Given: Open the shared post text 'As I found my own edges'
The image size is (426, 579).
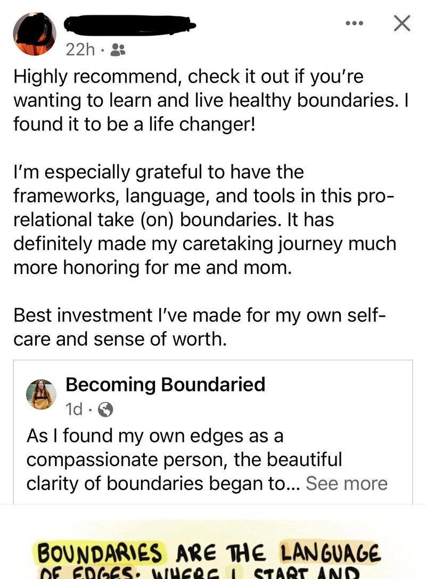Looking at the screenshot, I should [x=207, y=460].
